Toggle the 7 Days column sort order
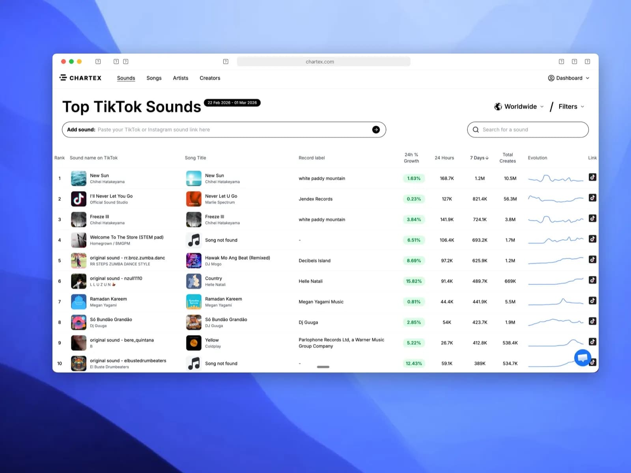Image resolution: width=631 pixels, height=473 pixels. 479,158
